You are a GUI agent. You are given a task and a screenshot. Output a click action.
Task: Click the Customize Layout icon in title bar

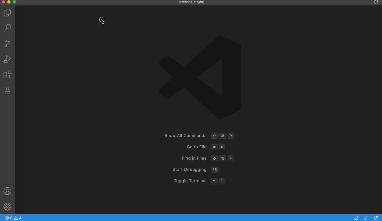pyautogui.click(x=376, y=2)
